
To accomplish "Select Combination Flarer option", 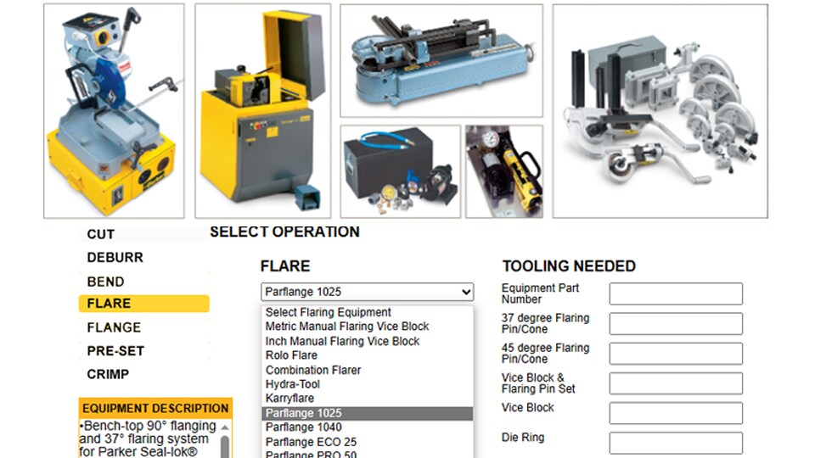I will coord(313,370).
